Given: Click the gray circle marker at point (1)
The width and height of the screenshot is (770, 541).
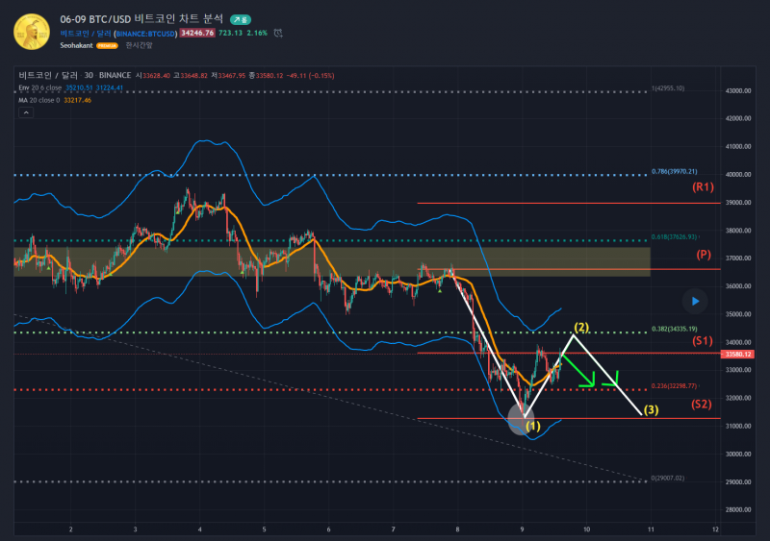Looking at the screenshot, I should click(520, 421).
